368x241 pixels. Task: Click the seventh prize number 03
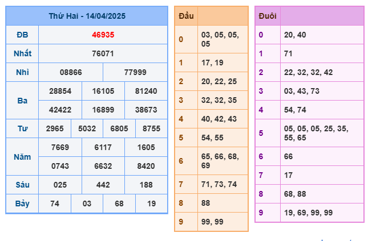[87, 203]
